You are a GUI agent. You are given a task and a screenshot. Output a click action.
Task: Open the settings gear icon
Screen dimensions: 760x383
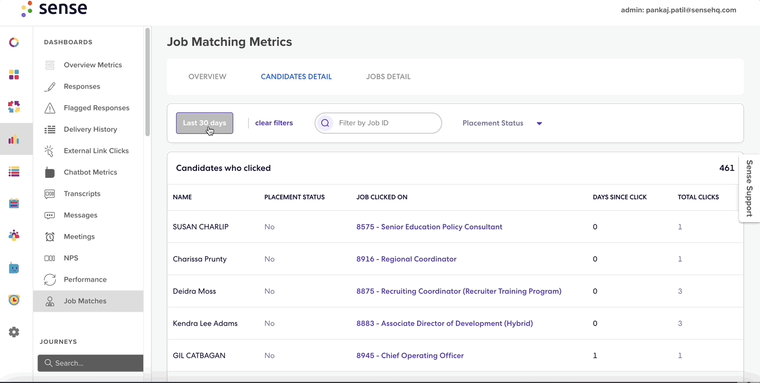(14, 332)
